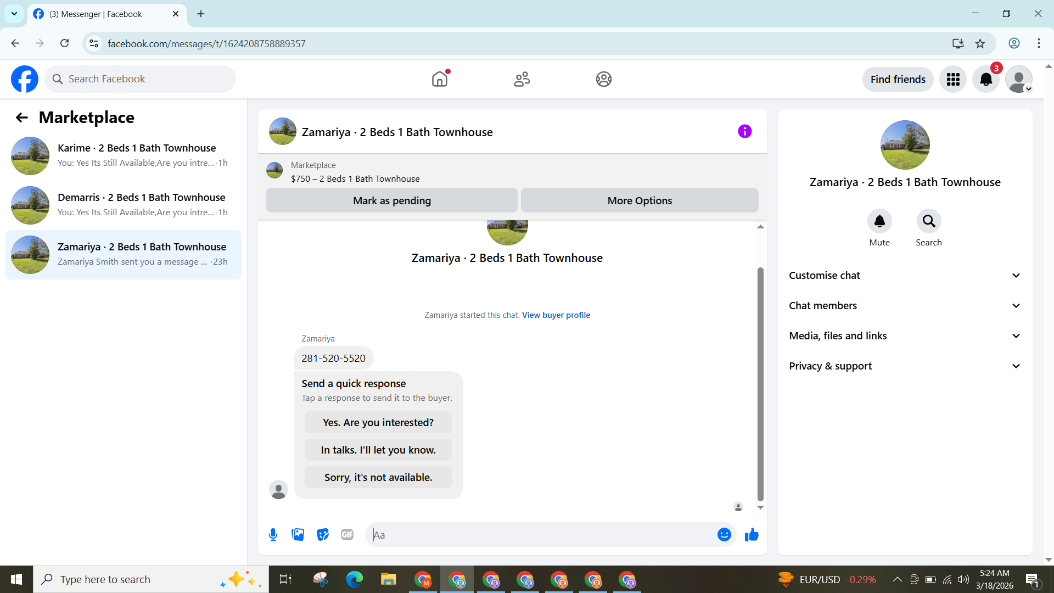Click the Mark as pending button
1054x593 pixels.
(392, 201)
